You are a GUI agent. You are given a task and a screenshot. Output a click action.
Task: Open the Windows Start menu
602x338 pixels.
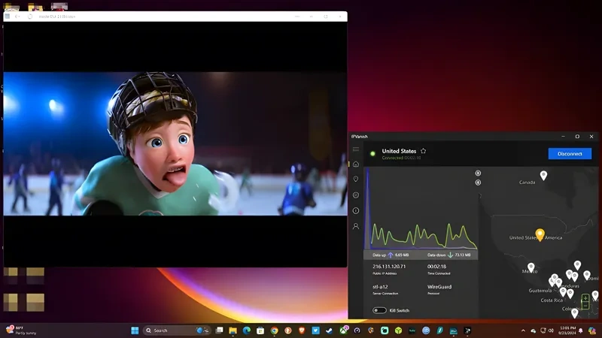pyautogui.click(x=135, y=330)
